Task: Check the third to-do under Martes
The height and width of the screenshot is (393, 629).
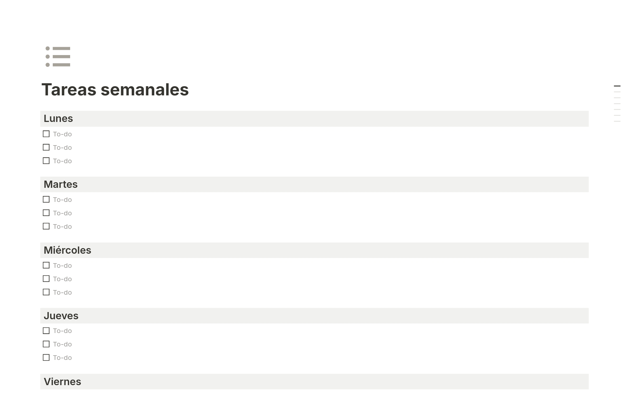Action: tap(46, 226)
